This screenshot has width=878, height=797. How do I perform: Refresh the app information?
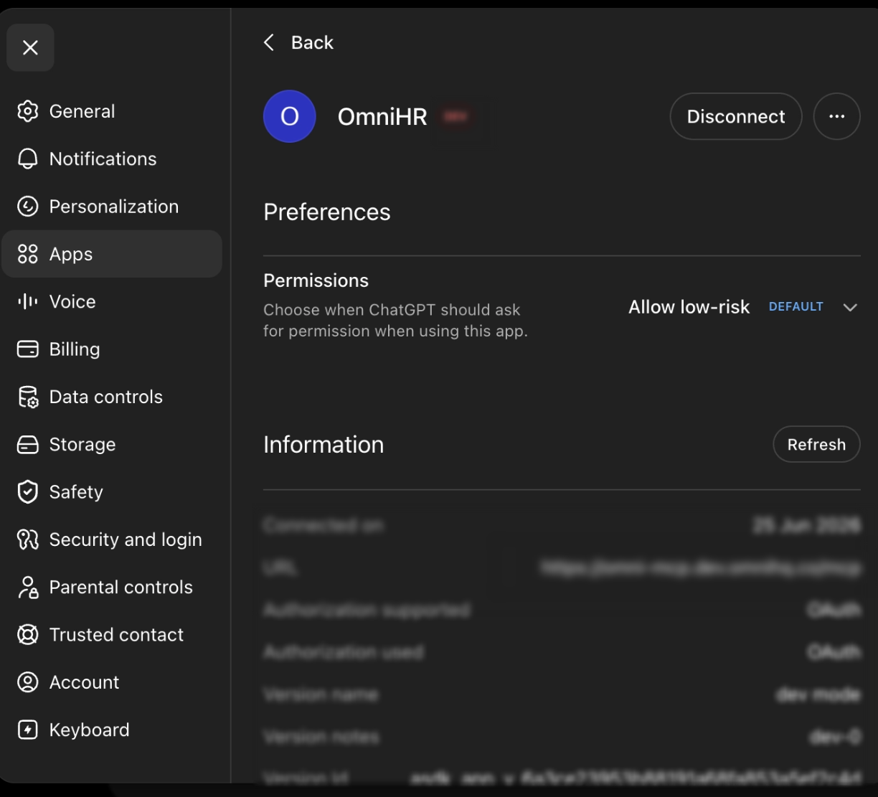point(816,445)
